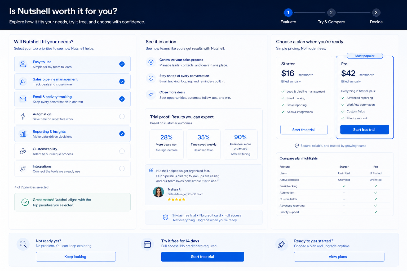
Task: Click the Starter checkmark in the Email tracking row
Action: coord(344,186)
